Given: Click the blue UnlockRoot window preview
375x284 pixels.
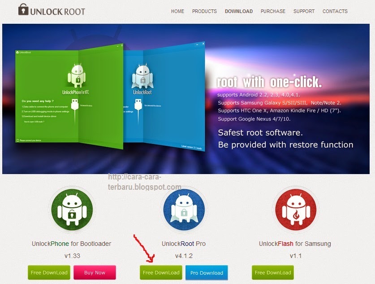Looking at the screenshot, I should pos(164,96).
